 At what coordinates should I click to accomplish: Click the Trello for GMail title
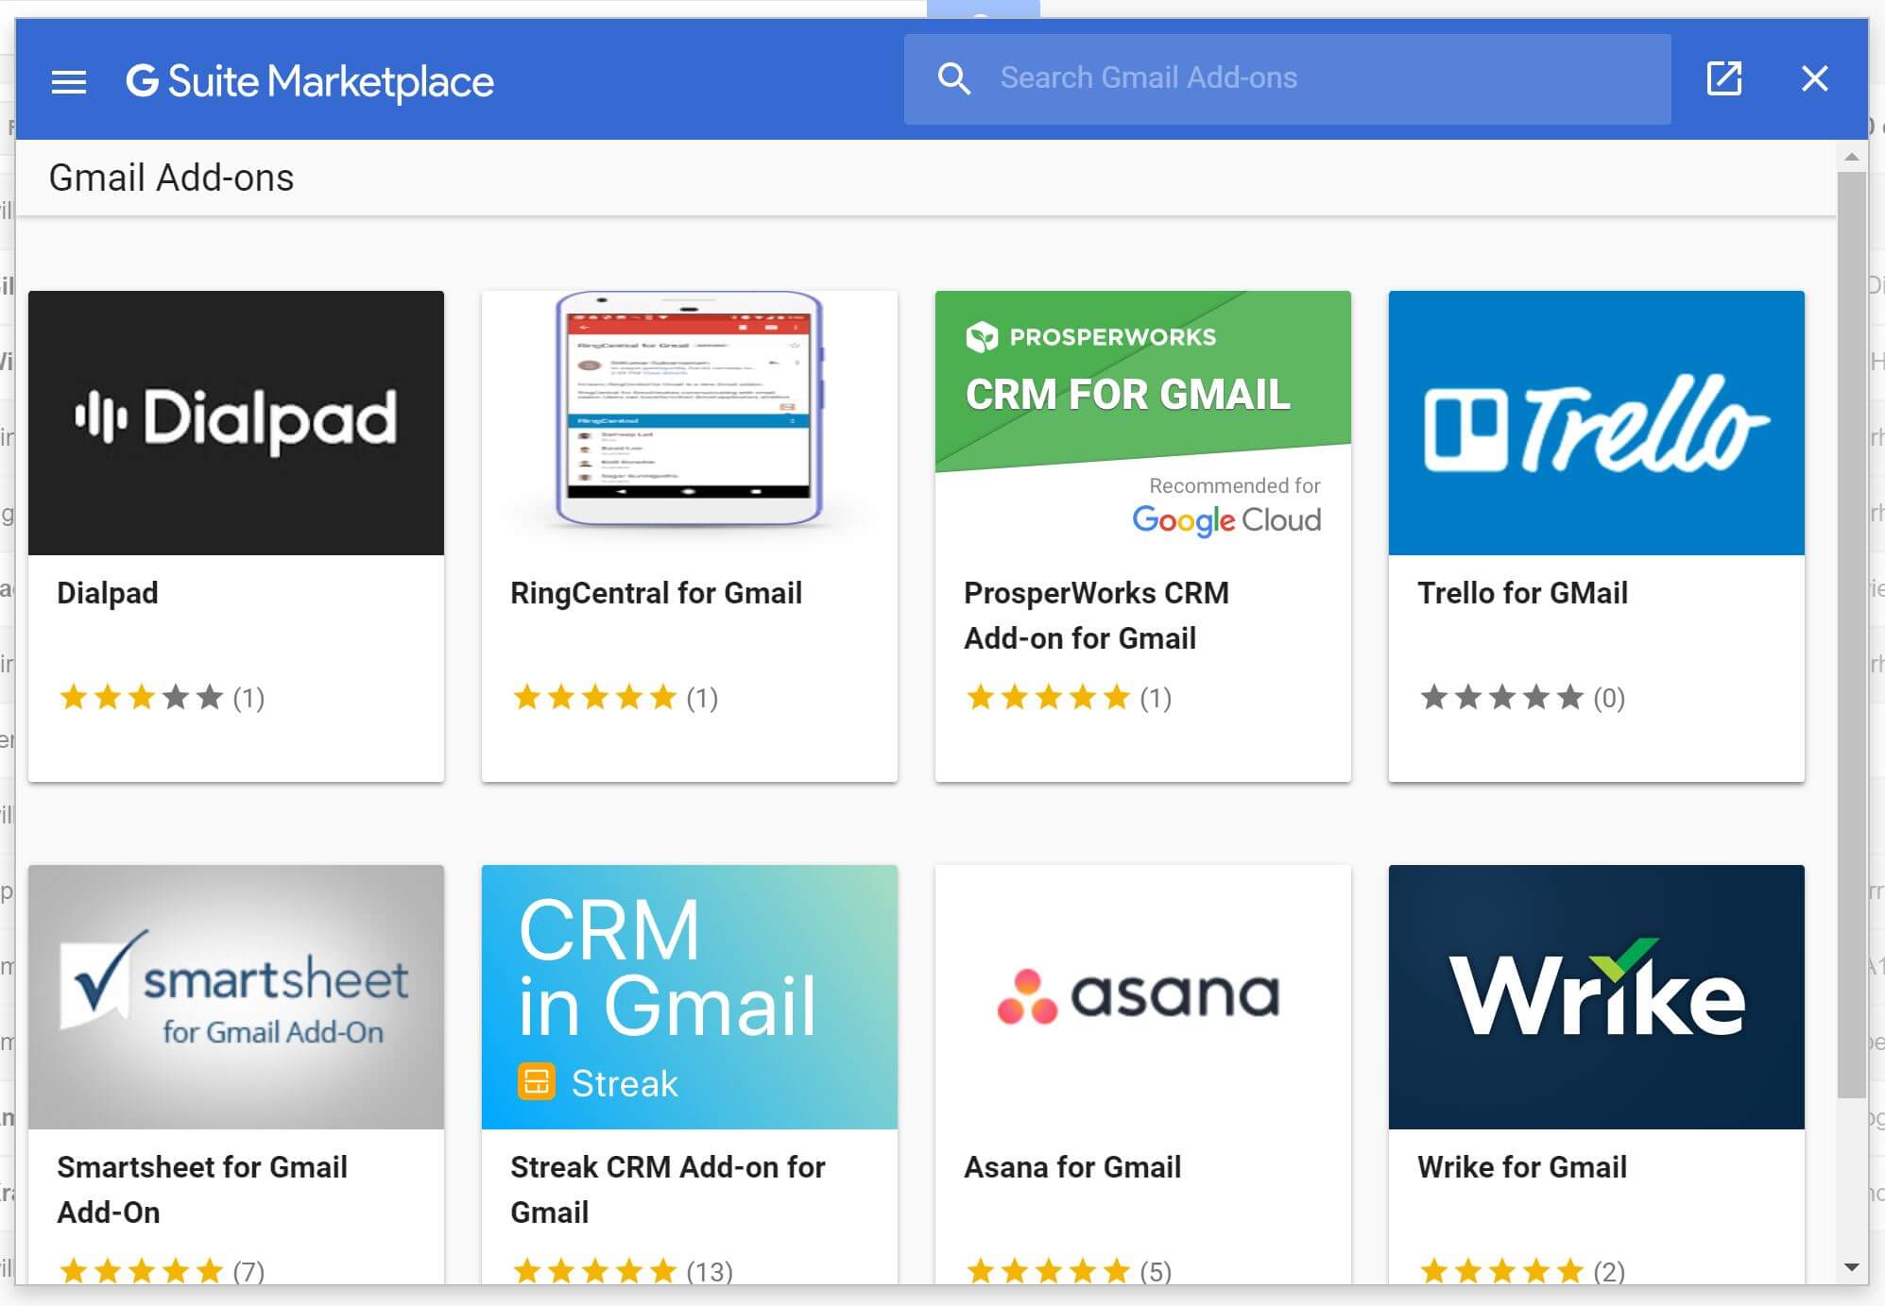1522,593
